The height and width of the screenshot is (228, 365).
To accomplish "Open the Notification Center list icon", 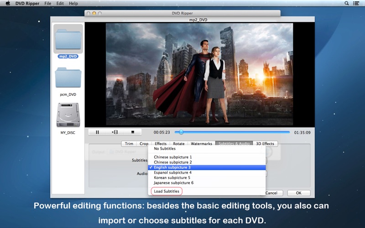I will [356, 3].
